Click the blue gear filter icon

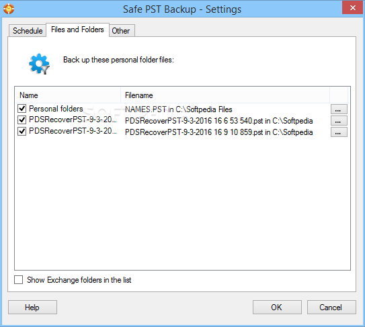pyautogui.click(x=39, y=64)
